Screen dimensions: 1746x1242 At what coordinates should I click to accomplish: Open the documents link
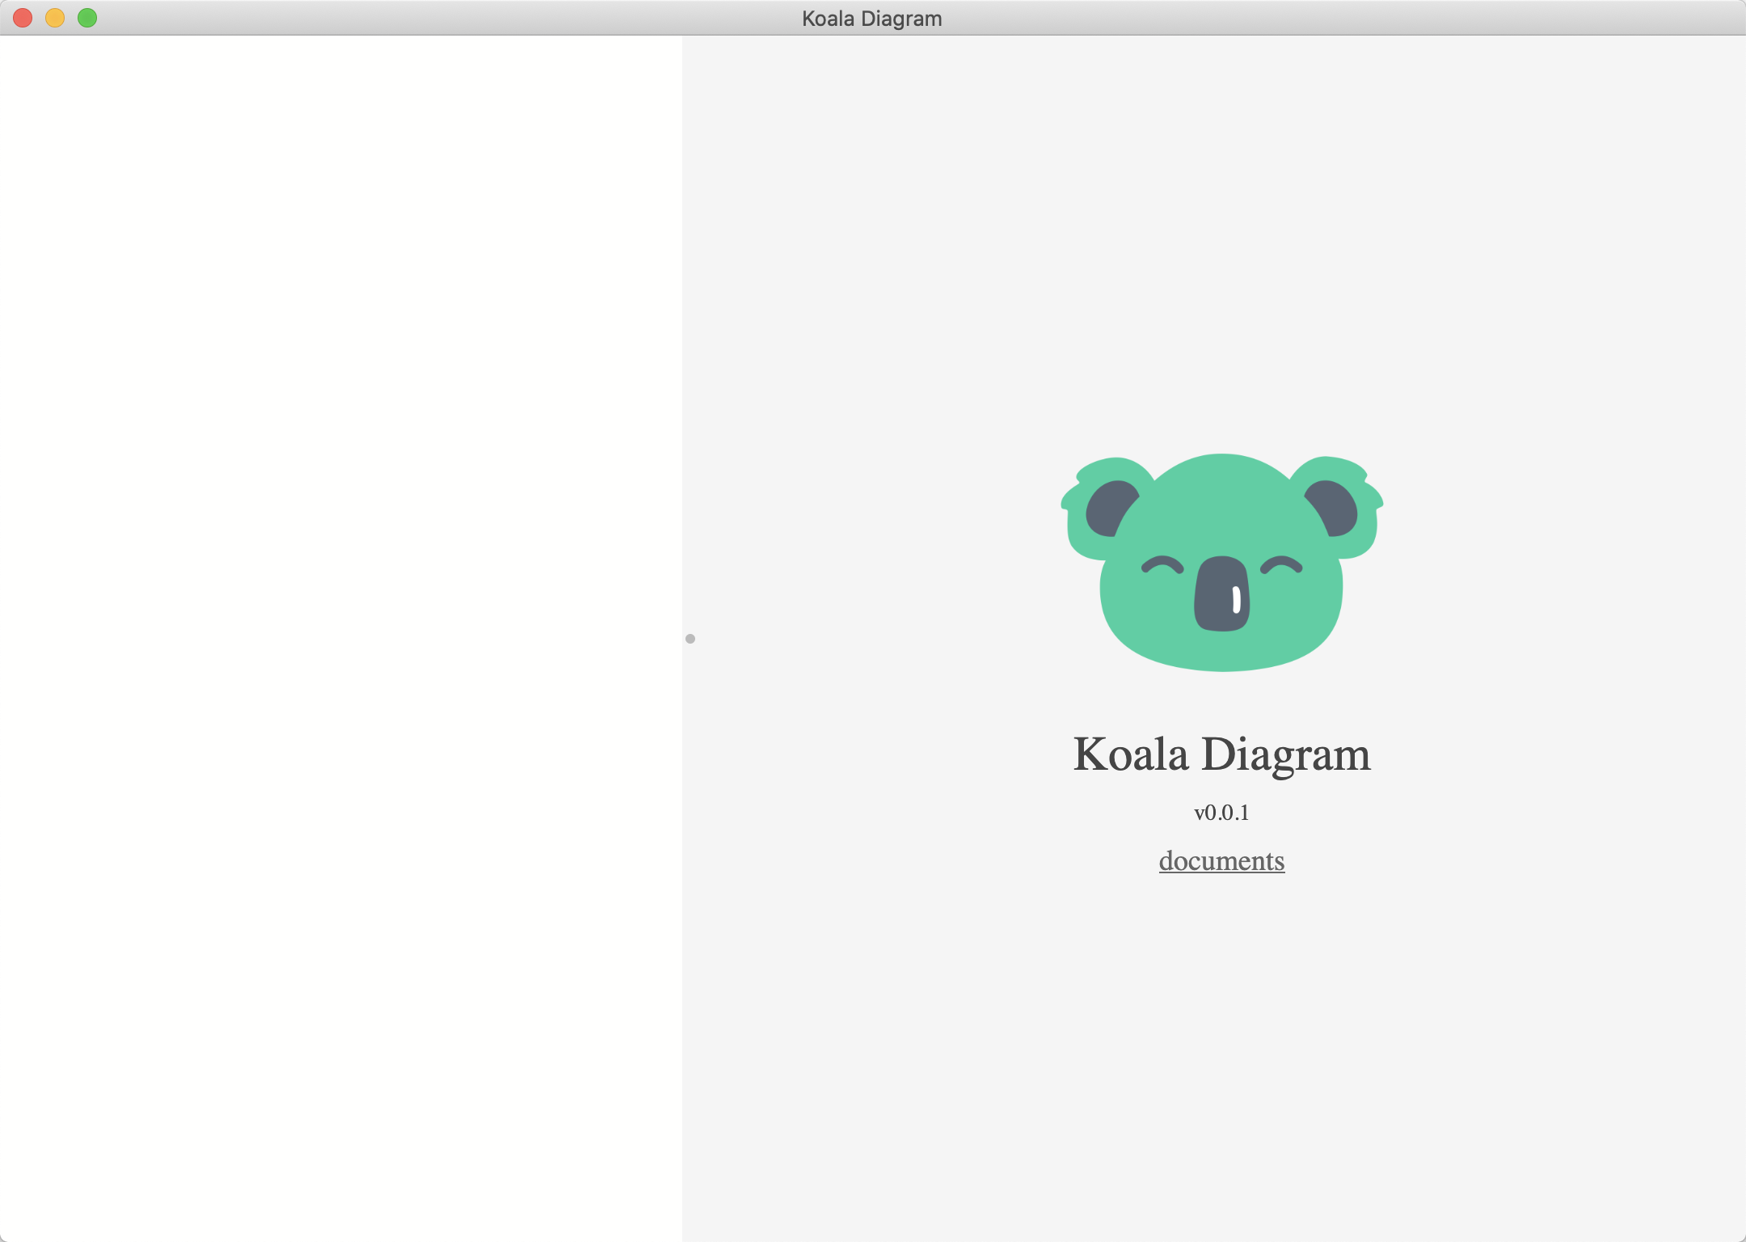(1221, 860)
